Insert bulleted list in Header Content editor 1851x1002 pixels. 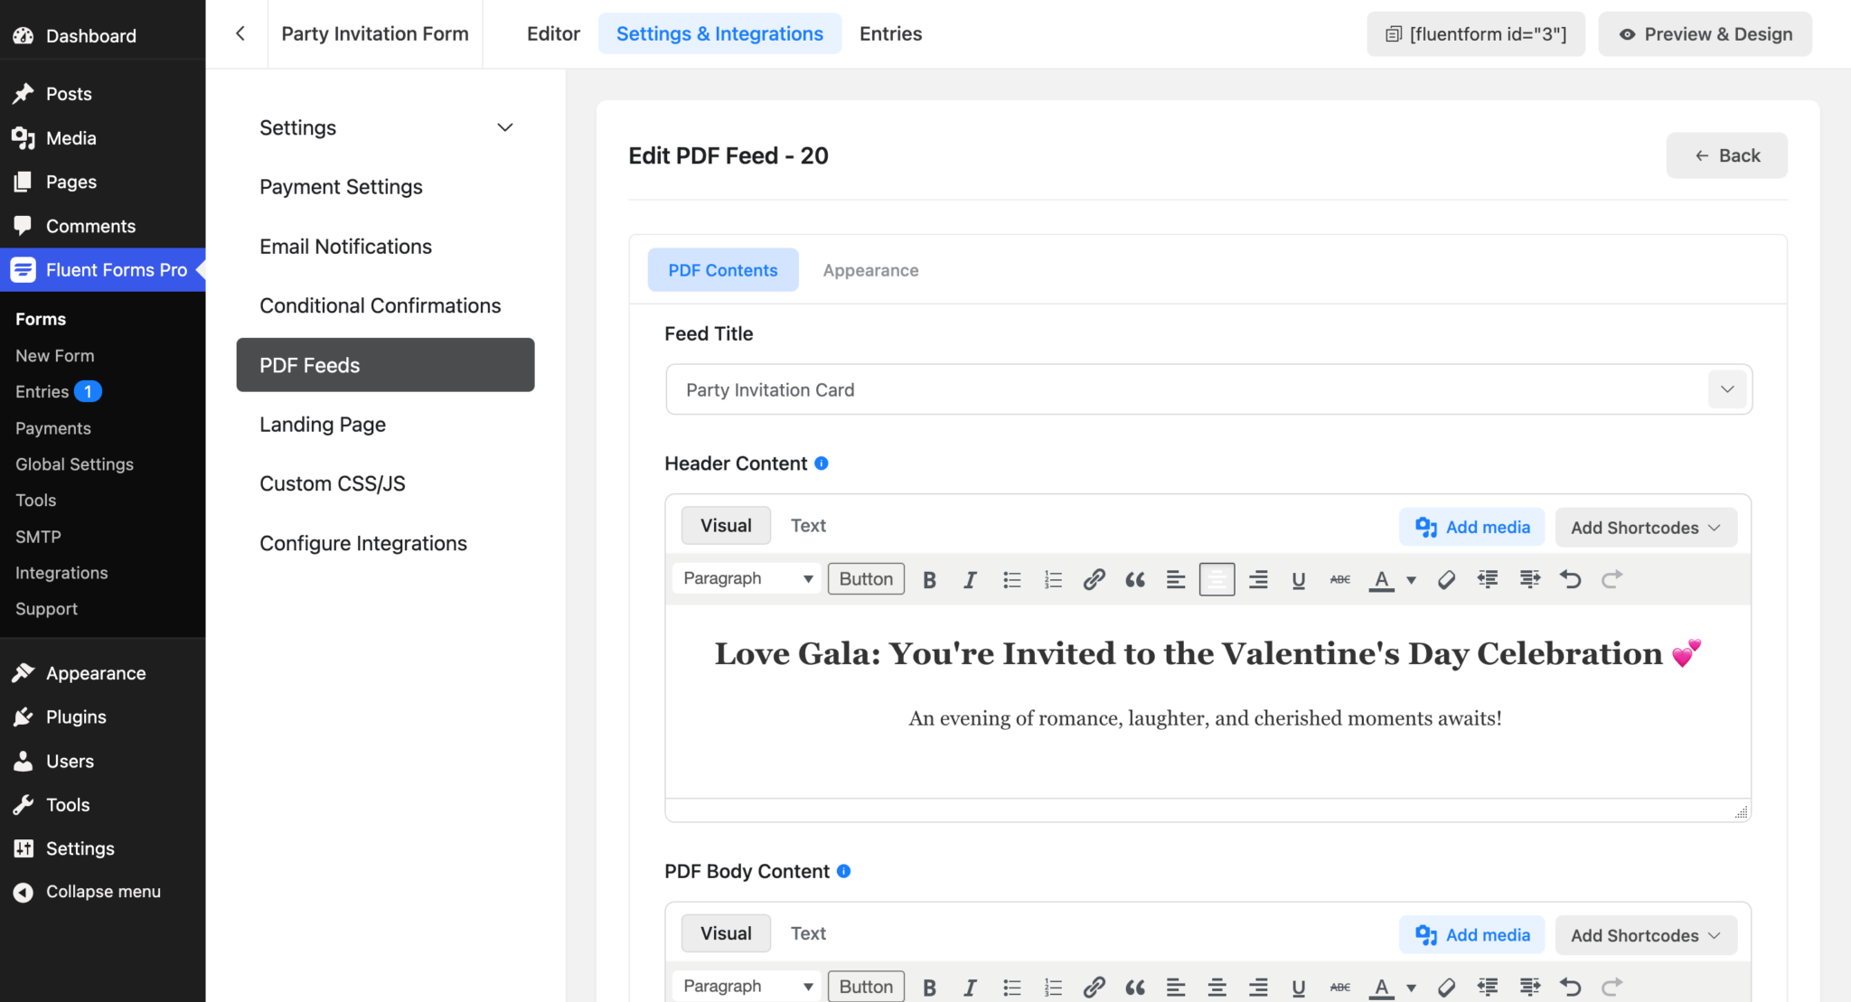point(1011,579)
